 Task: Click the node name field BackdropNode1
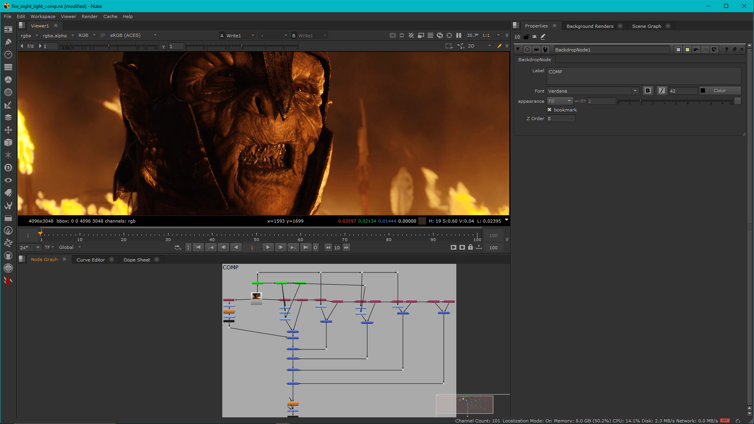(611, 49)
